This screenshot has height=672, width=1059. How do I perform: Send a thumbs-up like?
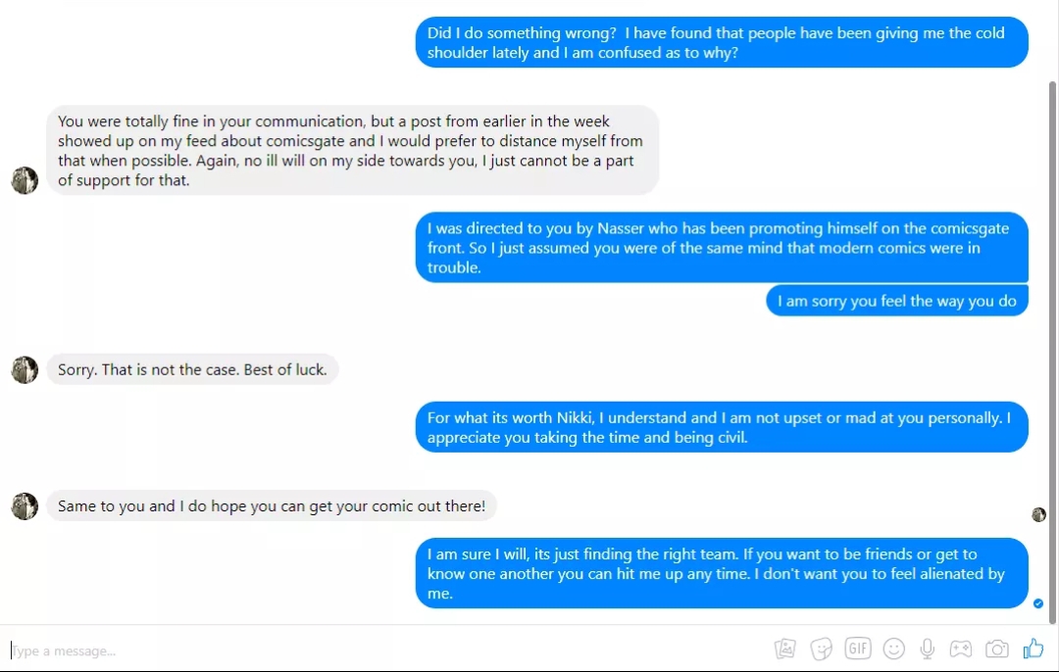pyautogui.click(x=1034, y=648)
